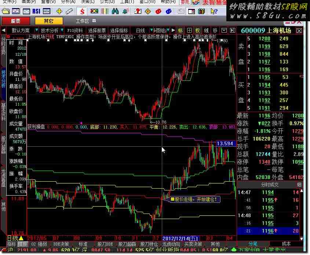The height and width of the screenshot is (255, 310).
Task: Click the play arrow after 多图组合
Action: (x=173, y=30)
